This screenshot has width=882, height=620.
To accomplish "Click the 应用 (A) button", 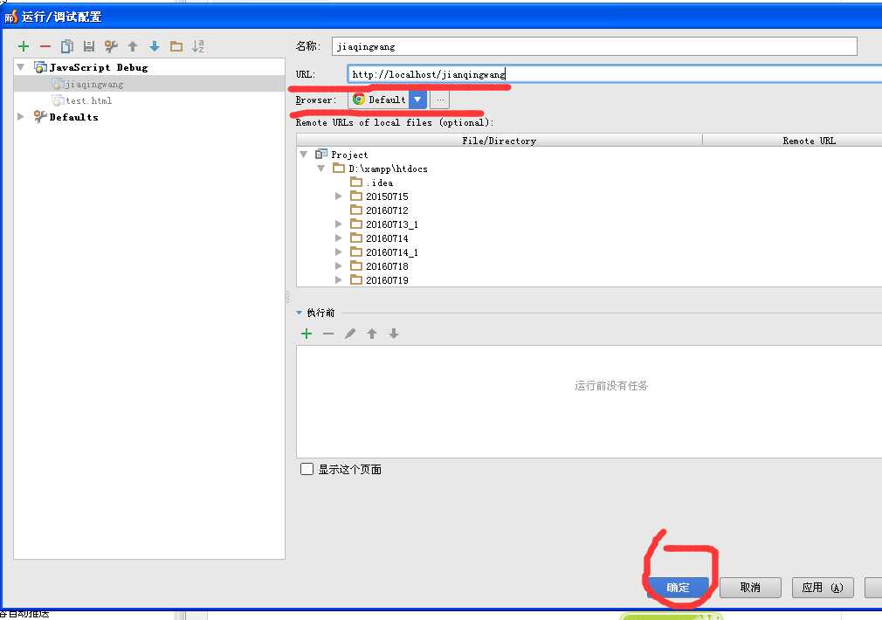I will click(823, 588).
